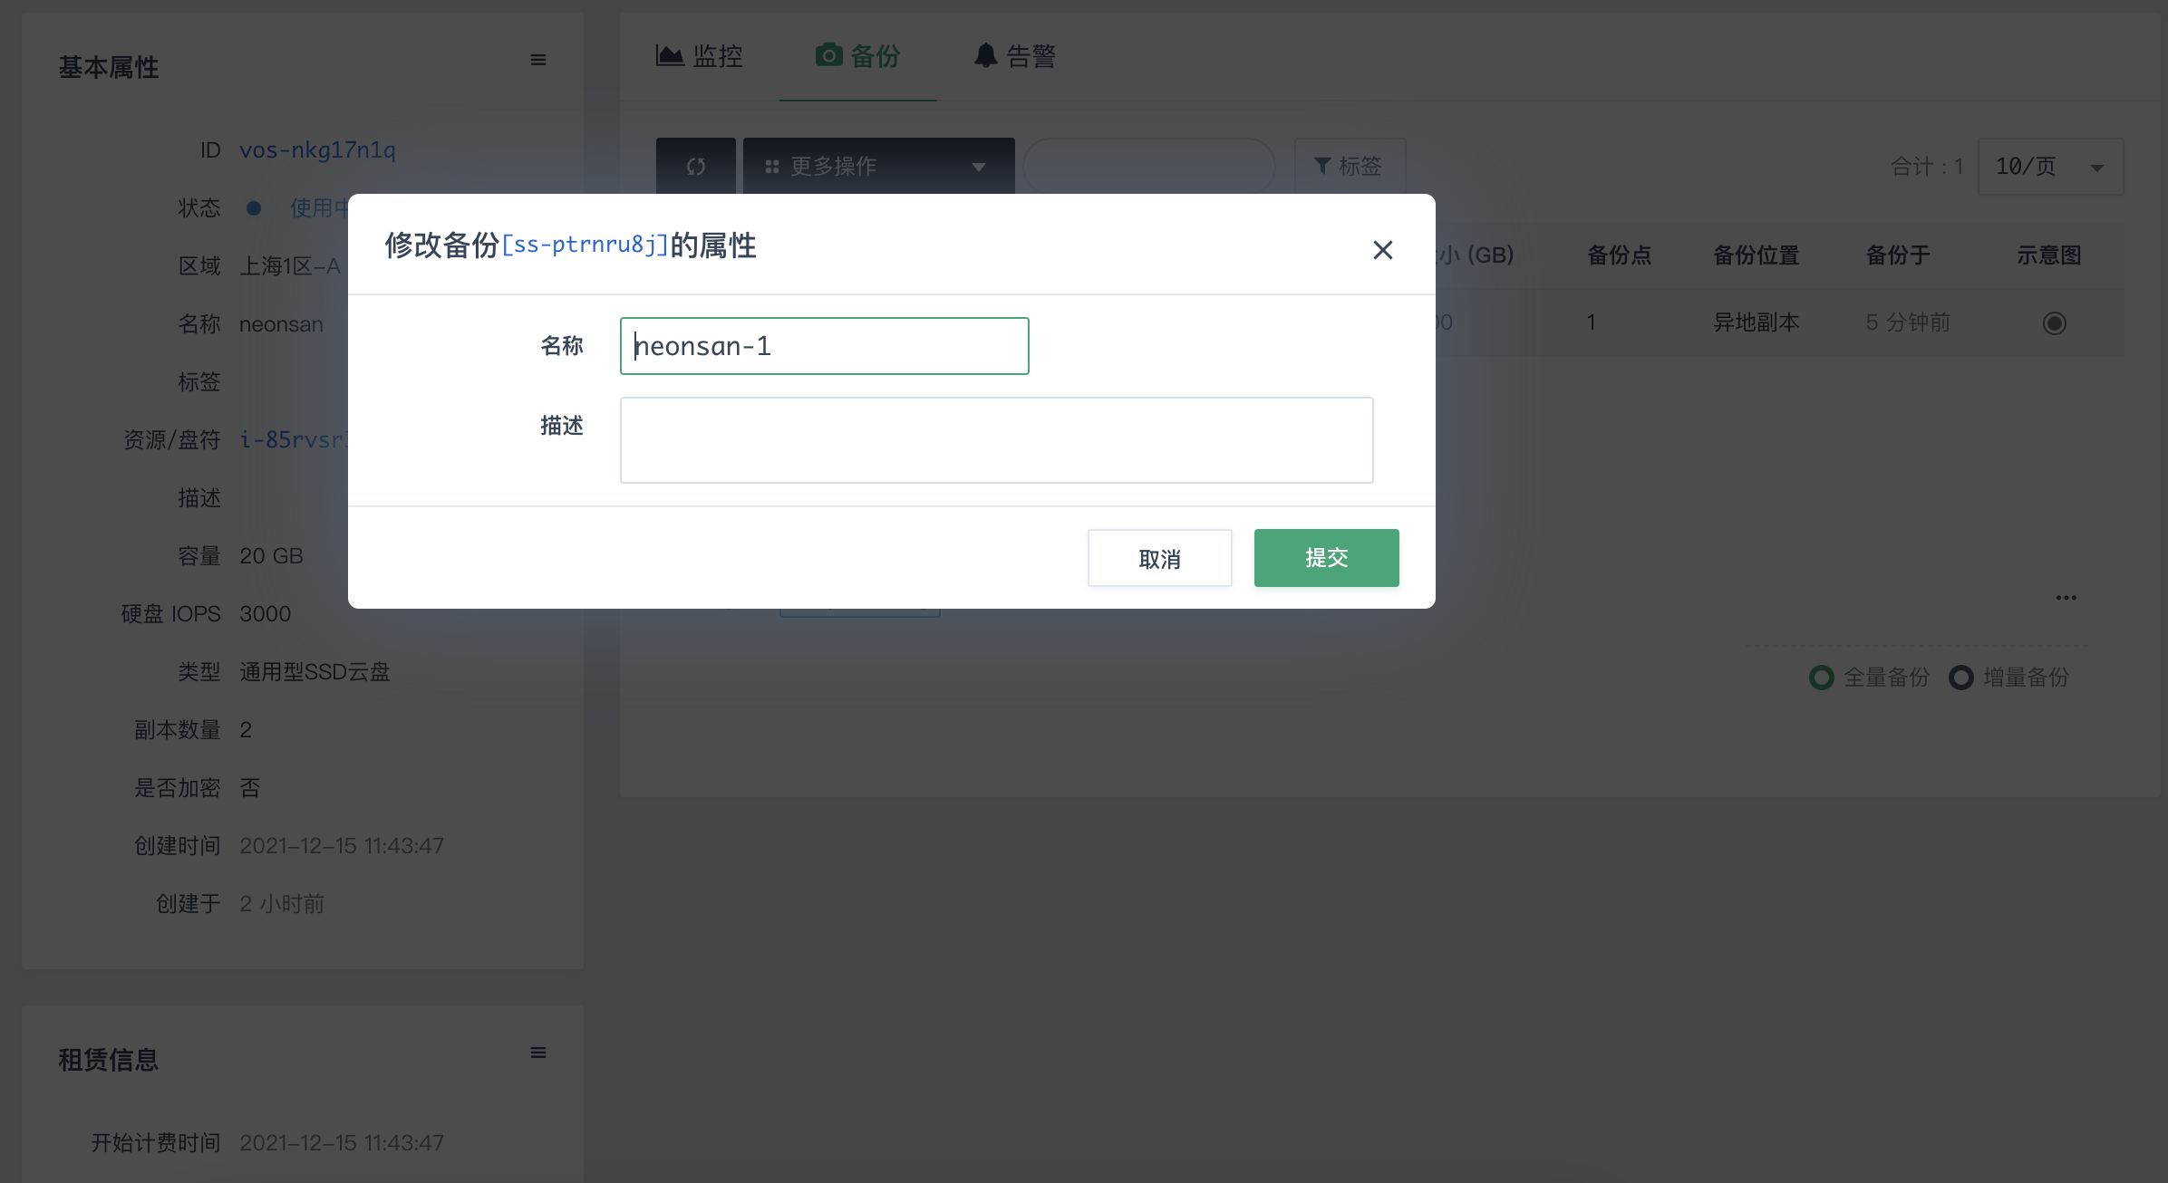Image resolution: width=2168 pixels, height=1183 pixels.
Task: Open the three-dot more options icon
Action: [x=2066, y=598]
